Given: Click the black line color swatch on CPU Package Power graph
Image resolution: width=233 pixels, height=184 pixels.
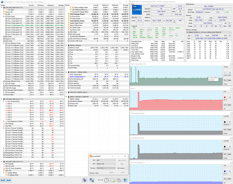Looking at the screenshot, I should point(225,122).
